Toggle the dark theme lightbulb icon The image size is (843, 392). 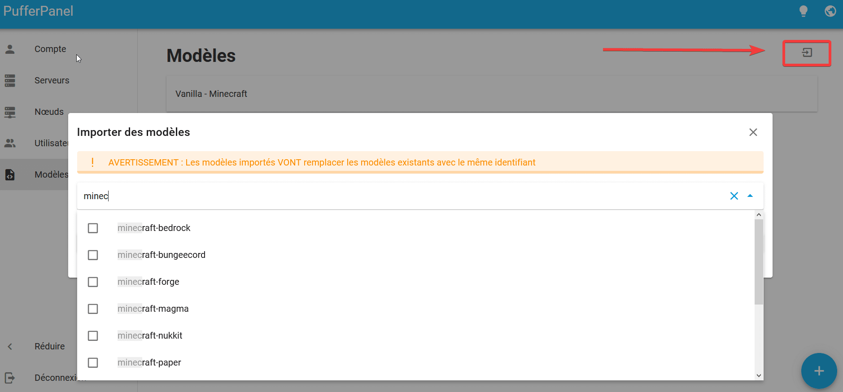804,11
